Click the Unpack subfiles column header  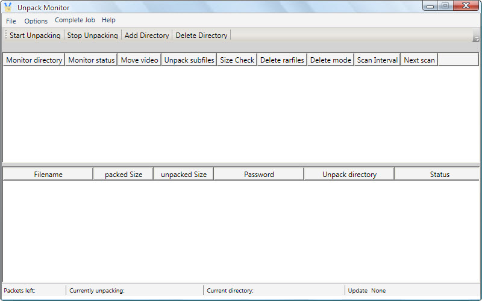click(x=189, y=60)
